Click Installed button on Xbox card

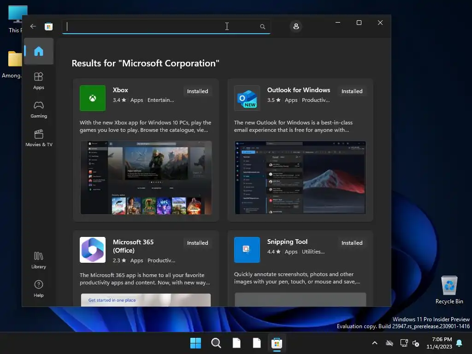[x=197, y=91]
